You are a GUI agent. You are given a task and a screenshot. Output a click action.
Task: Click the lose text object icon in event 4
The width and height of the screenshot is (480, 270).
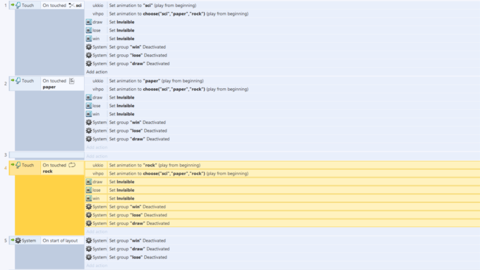coord(88,190)
